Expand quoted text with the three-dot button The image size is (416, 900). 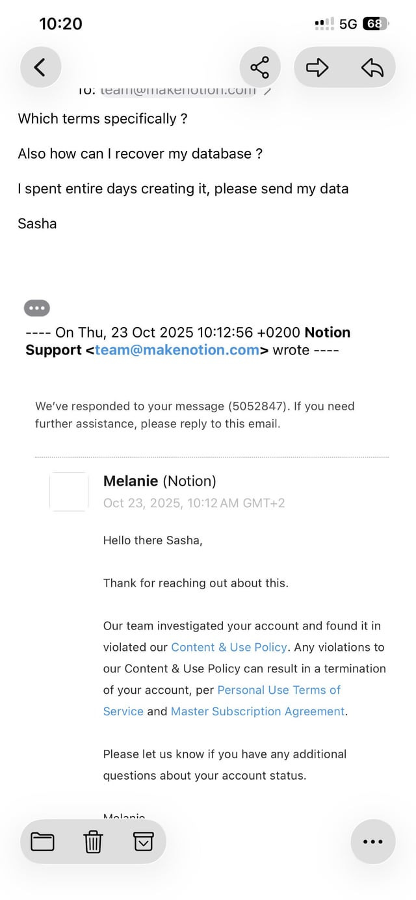click(36, 308)
